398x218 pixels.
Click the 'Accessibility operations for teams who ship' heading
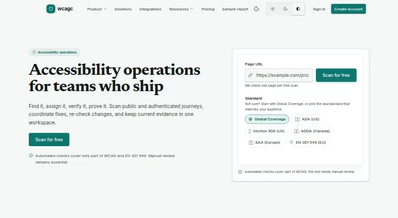(x=114, y=78)
